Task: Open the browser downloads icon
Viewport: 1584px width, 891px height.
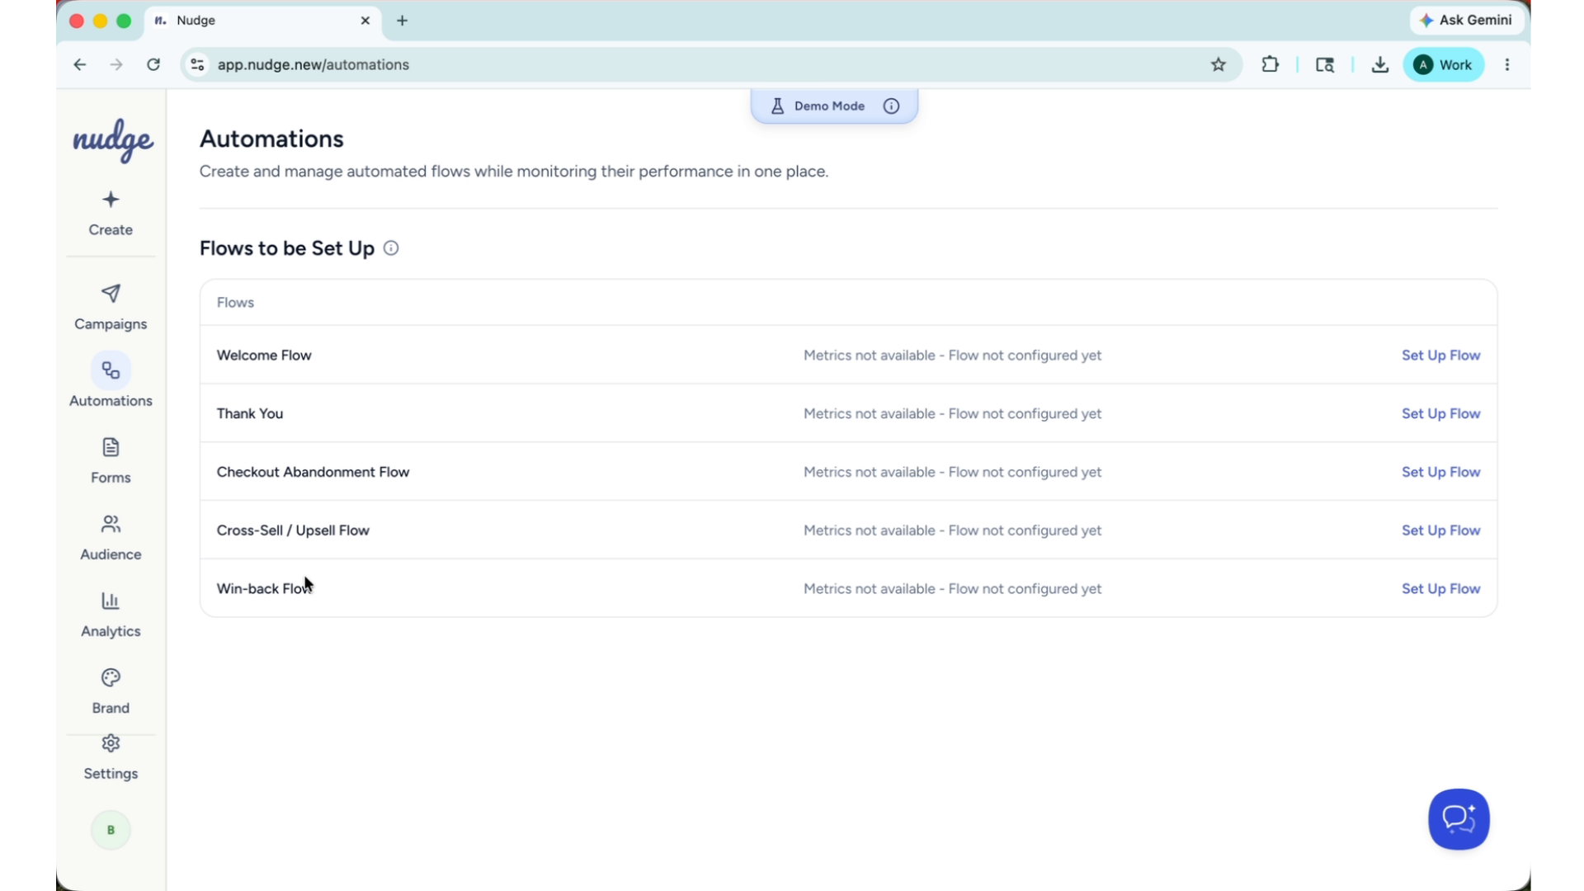Action: pos(1380,64)
